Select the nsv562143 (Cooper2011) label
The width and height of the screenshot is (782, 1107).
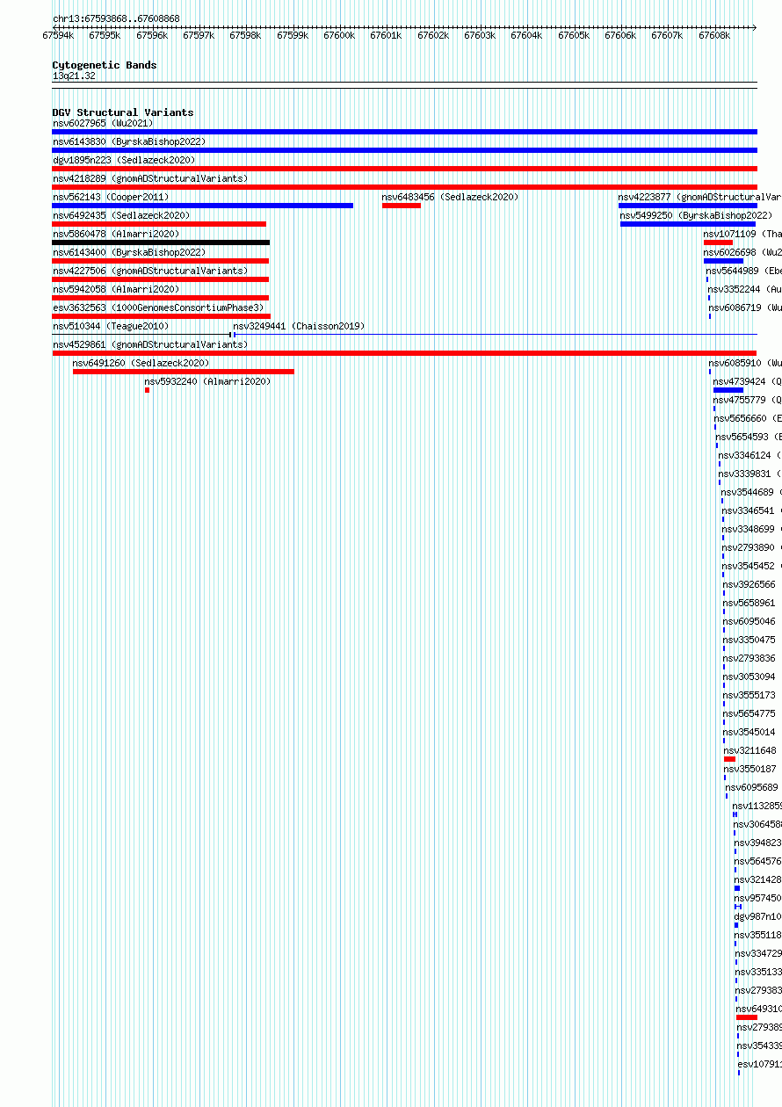click(x=111, y=197)
